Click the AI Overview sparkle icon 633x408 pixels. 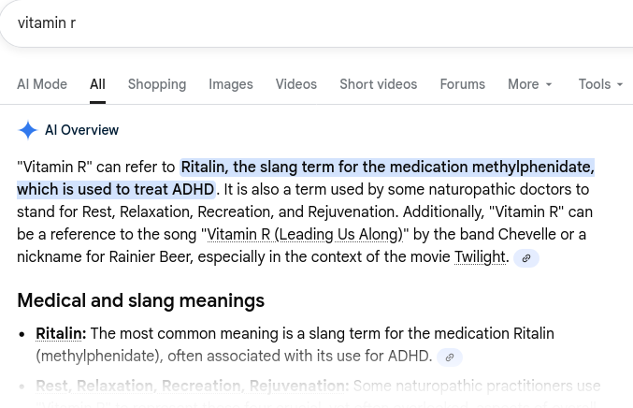[28, 130]
